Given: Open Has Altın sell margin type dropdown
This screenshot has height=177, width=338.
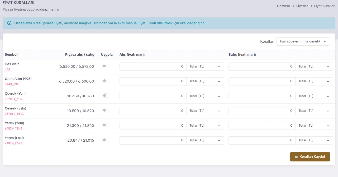Looking at the screenshot, I should coord(314,66).
